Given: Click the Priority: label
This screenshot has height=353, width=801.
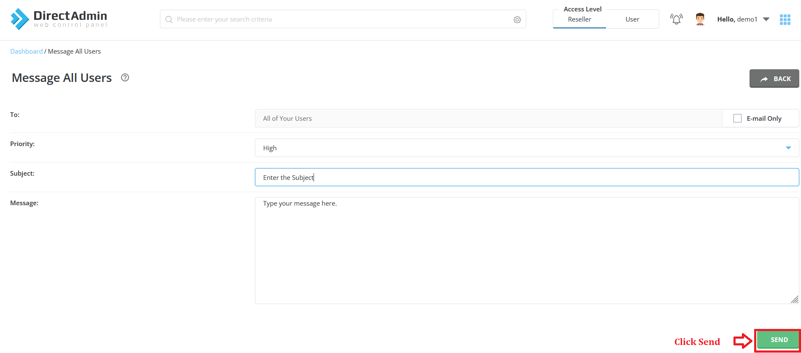Looking at the screenshot, I should coord(22,144).
